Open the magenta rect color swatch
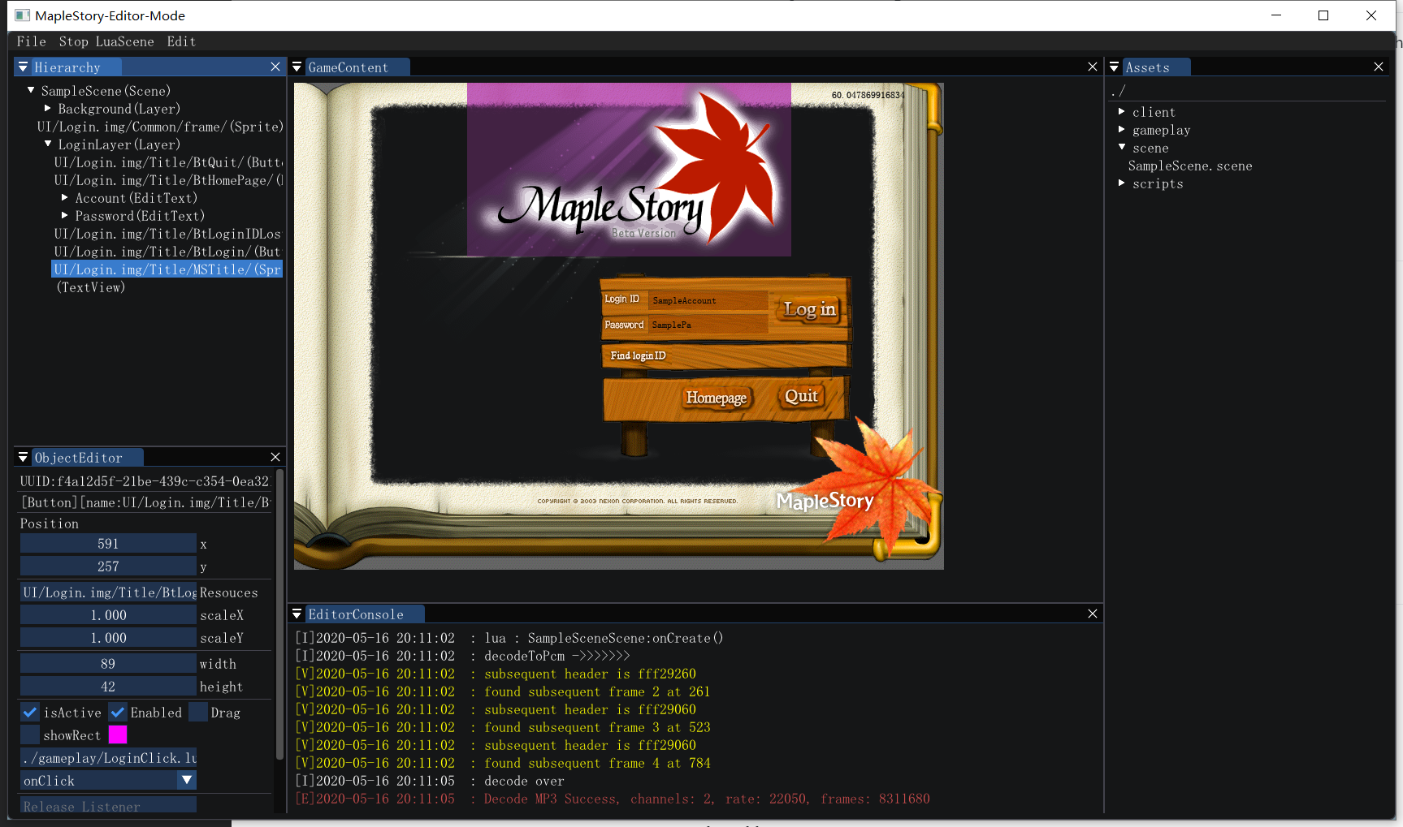The height and width of the screenshot is (827, 1403). pos(118,735)
